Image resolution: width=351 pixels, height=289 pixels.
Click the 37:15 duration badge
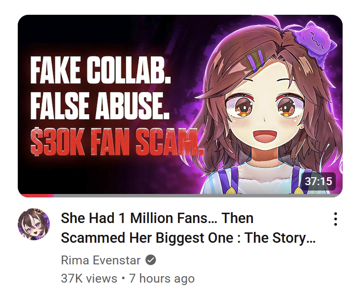[318, 181]
